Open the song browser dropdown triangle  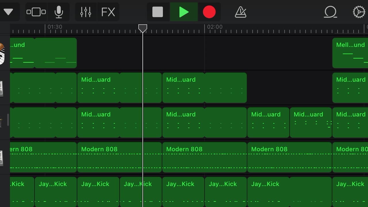(x=8, y=12)
